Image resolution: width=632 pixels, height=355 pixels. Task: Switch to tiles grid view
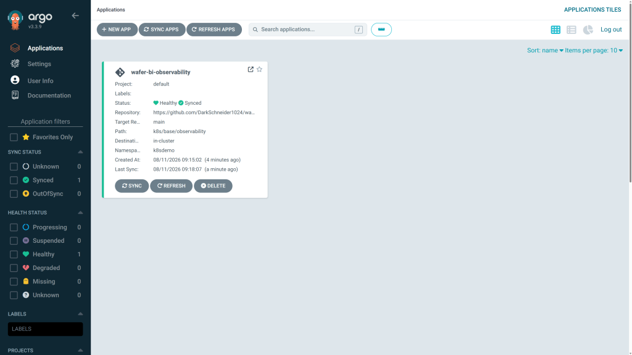(x=555, y=30)
